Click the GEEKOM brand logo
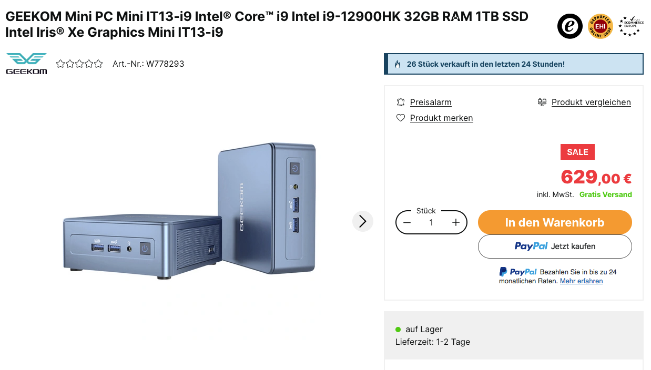 click(x=26, y=64)
